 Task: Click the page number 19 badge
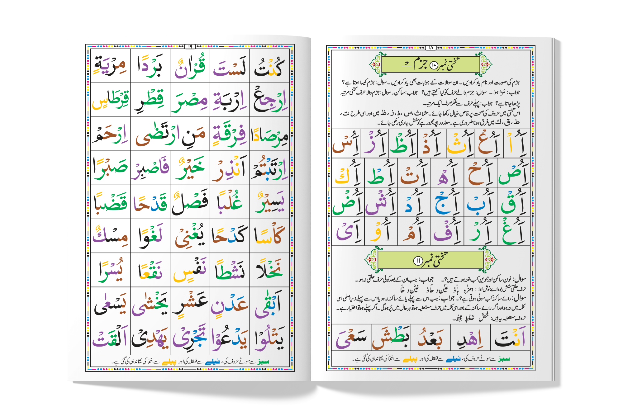click(190, 46)
